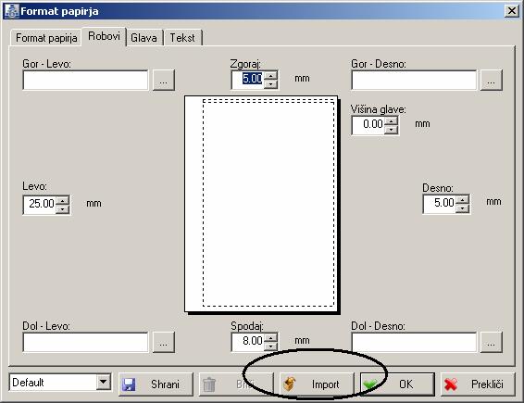Click inside the Dol - Levo text field
524x403 pixels.
(x=85, y=343)
